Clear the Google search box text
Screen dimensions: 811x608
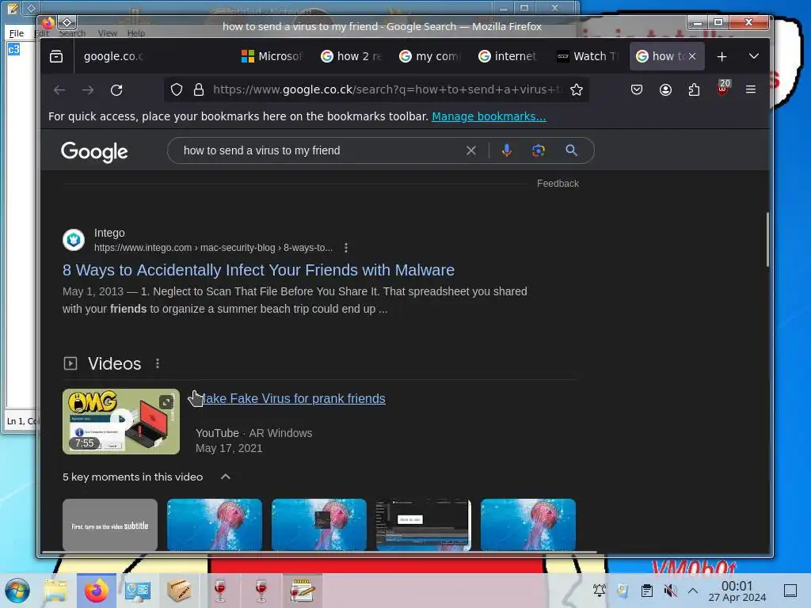(x=470, y=150)
